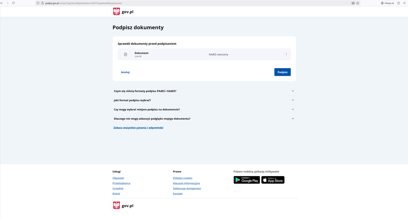Expand the PAdES and XAdES formats question
This screenshot has height=218, width=408.
coord(293,91)
